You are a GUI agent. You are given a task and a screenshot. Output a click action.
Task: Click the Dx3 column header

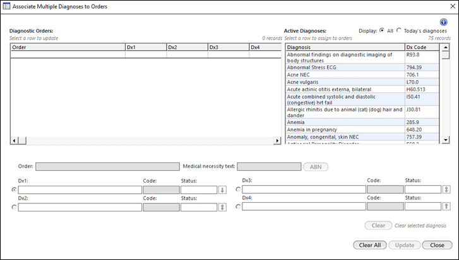pos(229,47)
